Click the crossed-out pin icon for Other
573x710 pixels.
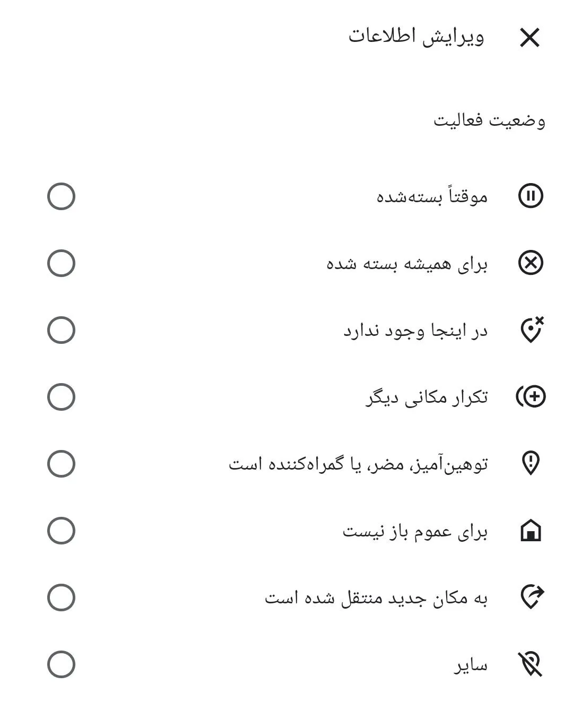coord(530,664)
